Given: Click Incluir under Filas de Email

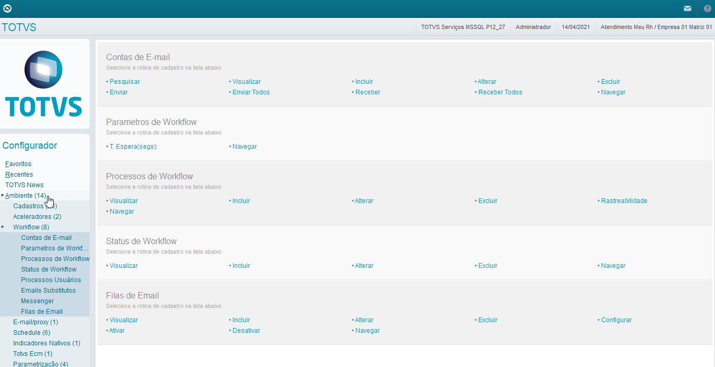Looking at the screenshot, I should (241, 320).
